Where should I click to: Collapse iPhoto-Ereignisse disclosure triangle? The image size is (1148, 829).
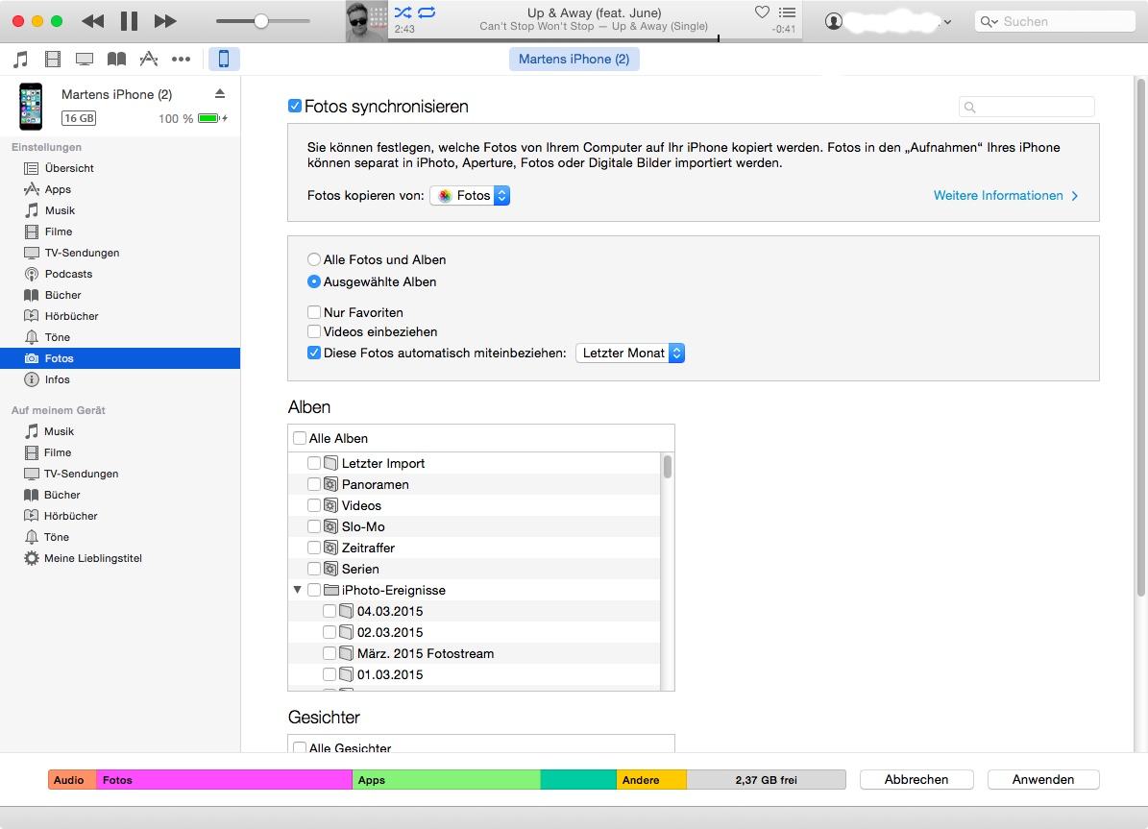tap(297, 590)
